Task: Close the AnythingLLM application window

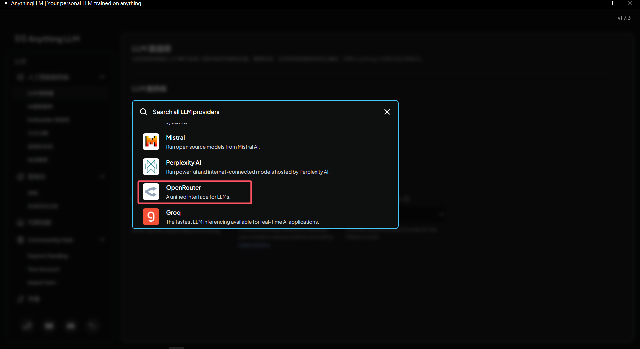Action: 630,3
